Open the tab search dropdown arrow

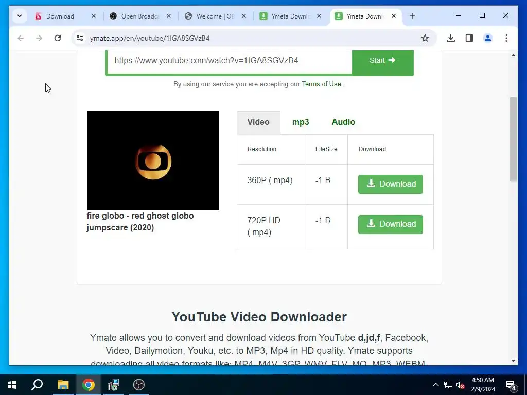coord(20,16)
